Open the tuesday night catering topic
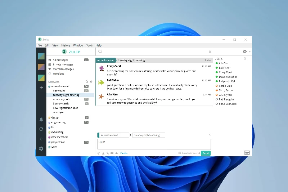Viewport: 288px width, 192px height. pos(66,95)
